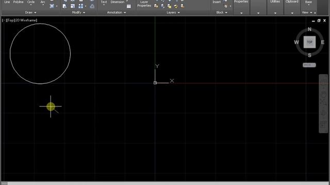Select the Polyline draw tool

point(19,2)
